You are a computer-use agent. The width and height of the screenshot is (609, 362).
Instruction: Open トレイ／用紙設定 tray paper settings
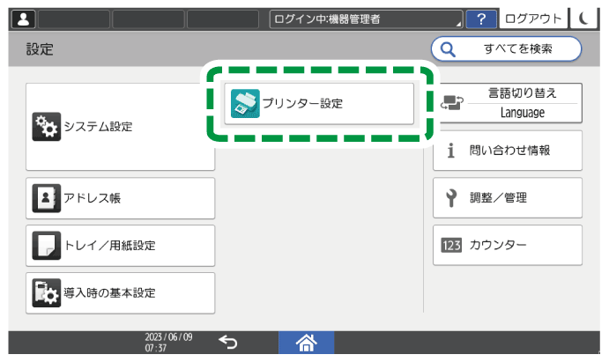[x=121, y=246]
